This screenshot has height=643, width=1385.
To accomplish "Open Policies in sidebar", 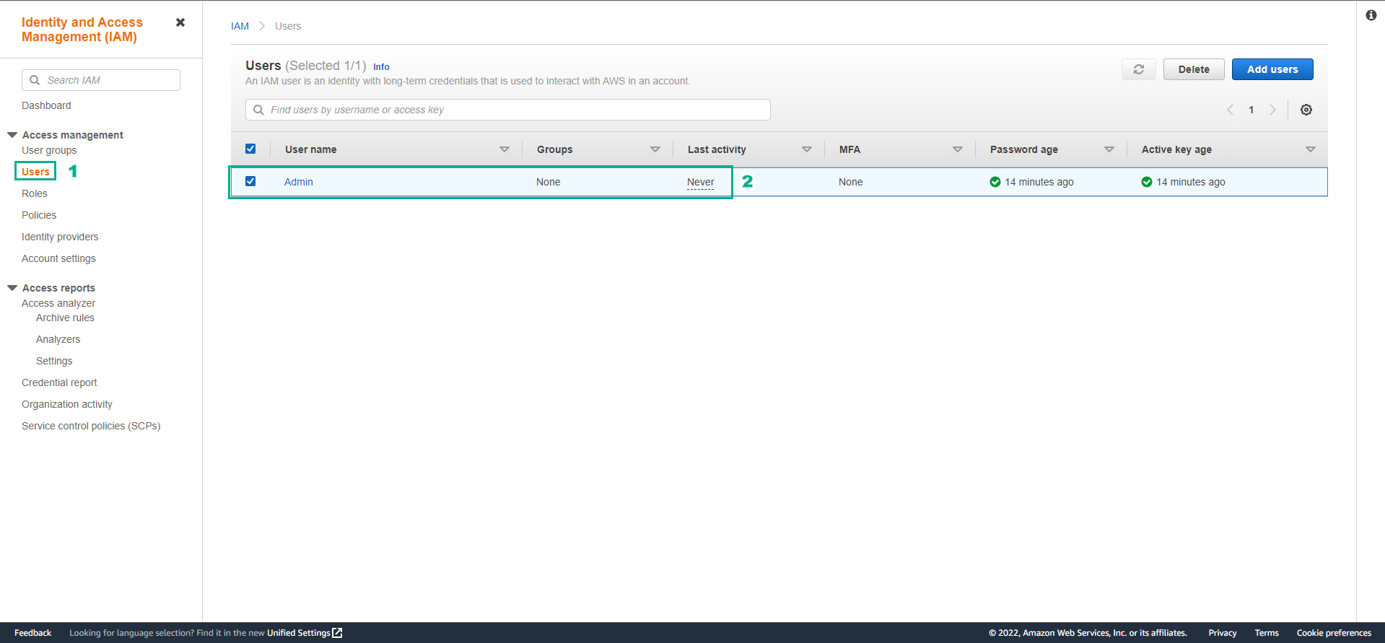I will pyautogui.click(x=39, y=215).
